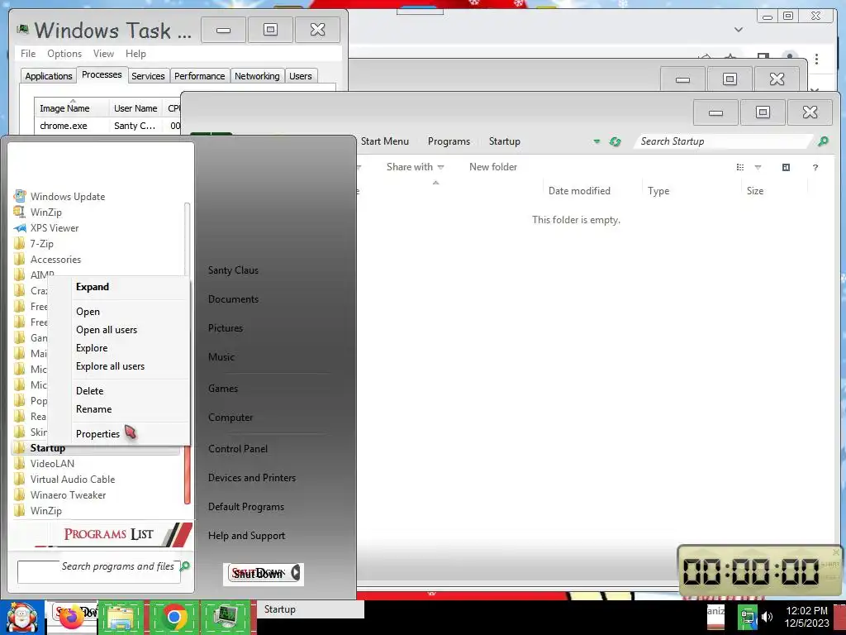Screen dimensions: 846x635
Task: Expand the Accessories folder
Action: coord(47,259)
